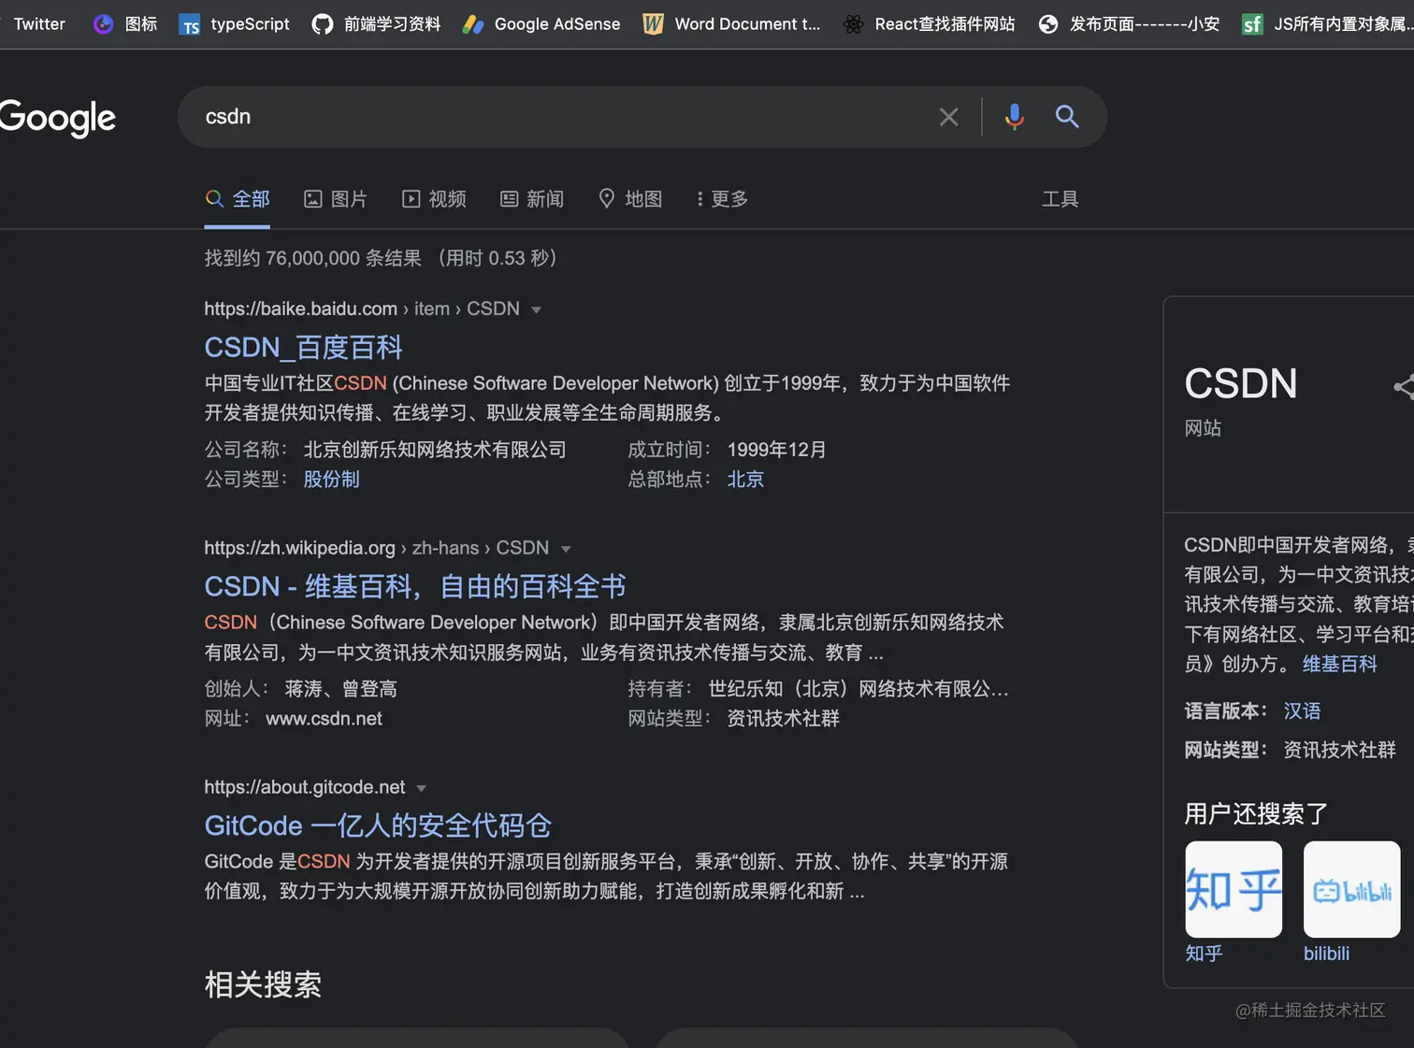Open the GitCode 一亿人的安全代码仓 result
1414x1048 pixels.
tap(378, 825)
